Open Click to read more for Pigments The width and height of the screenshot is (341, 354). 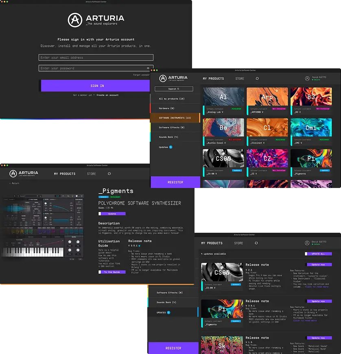coord(305,321)
